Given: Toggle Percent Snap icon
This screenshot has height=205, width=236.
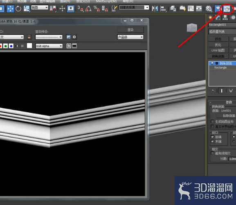Looking at the screenshot, I should click(x=97, y=9).
